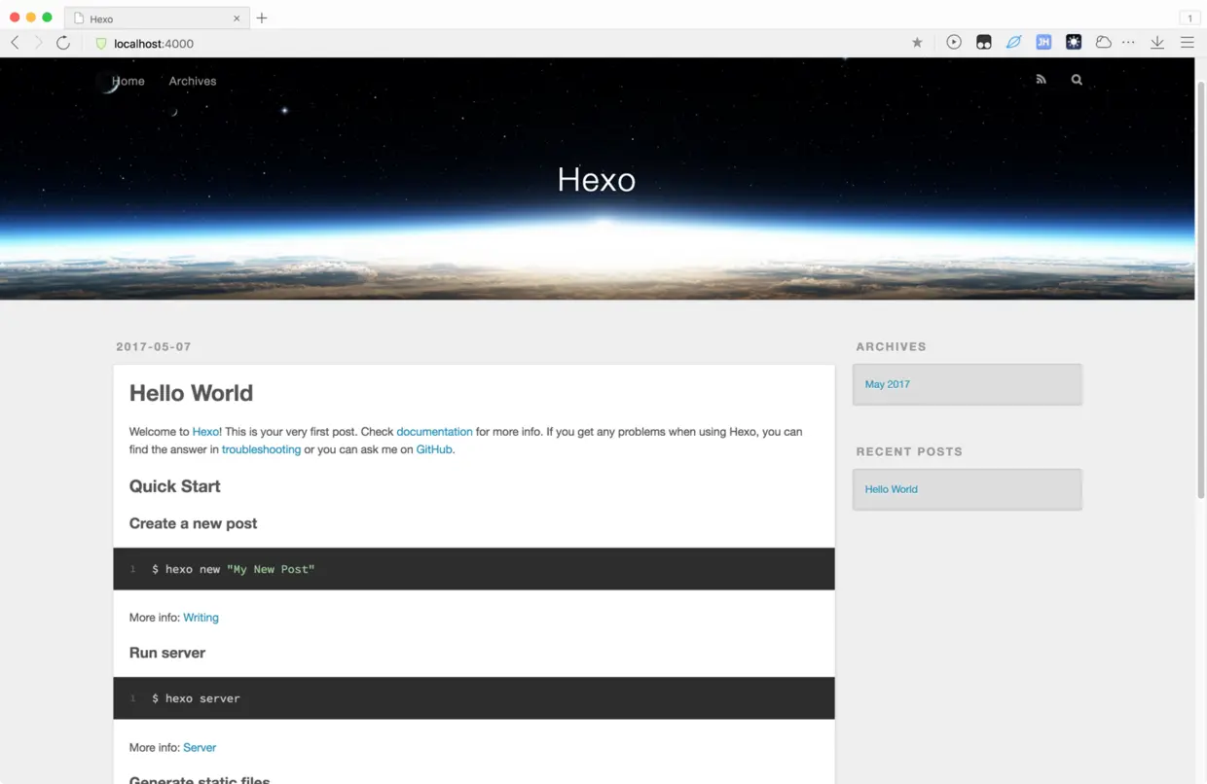Click the circled play extension icon
This screenshot has height=784, width=1207.
point(954,42)
